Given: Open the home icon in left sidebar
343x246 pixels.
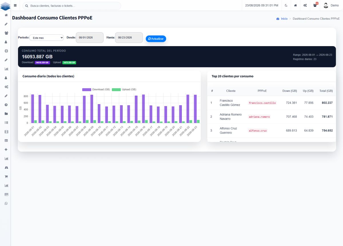Looking at the screenshot, I should [x=6, y=15].
